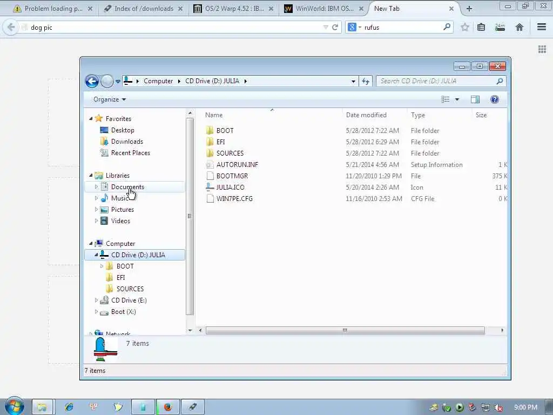This screenshot has width=553, height=415.
Task: Click Firefox home button
Action: [x=519, y=27]
